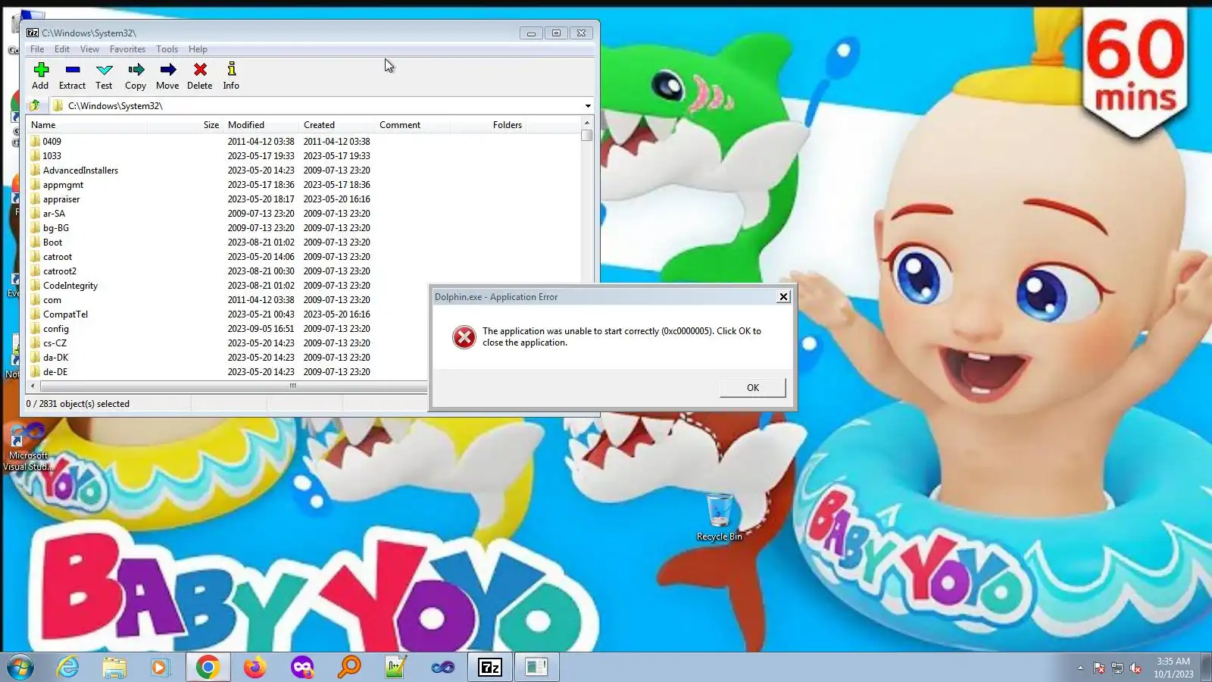Open Action Center flag tray icon

pyautogui.click(x=1099, y=668)
